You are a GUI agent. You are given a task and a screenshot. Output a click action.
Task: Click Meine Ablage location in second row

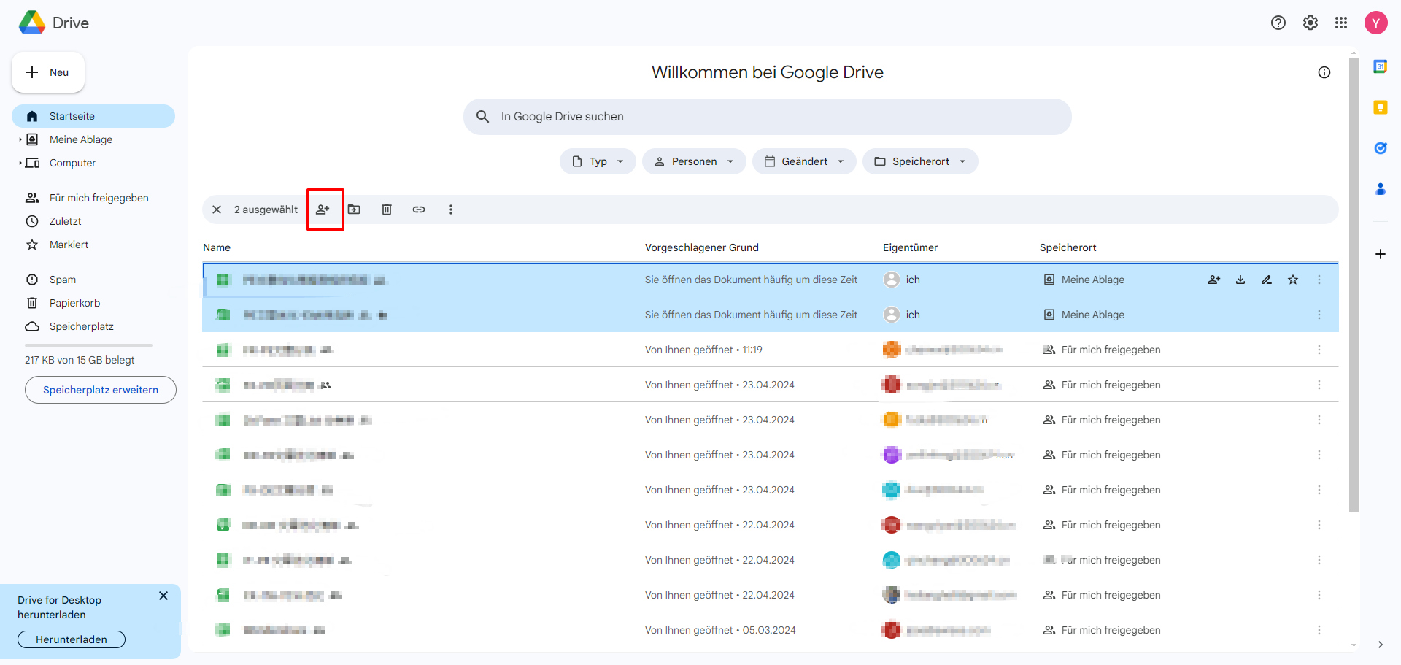coord(1084,315)
